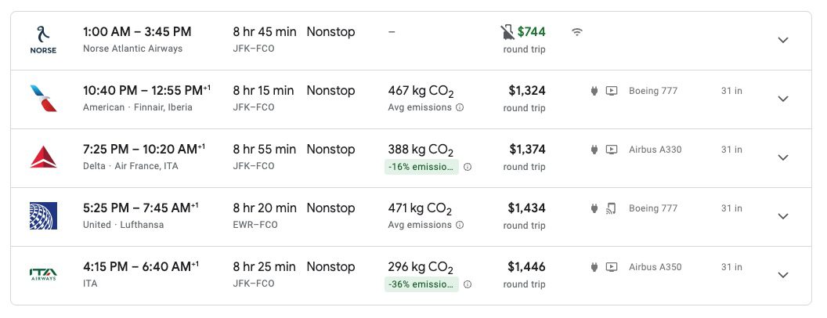Screen dimensions: 827x318
Task: Expand the Norse Atlantic flight details
Action: [782, 40]
